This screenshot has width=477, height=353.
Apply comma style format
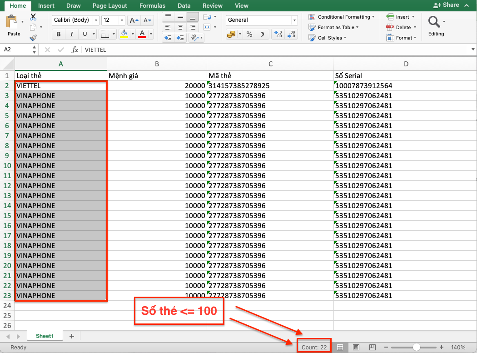coord(263,34)
